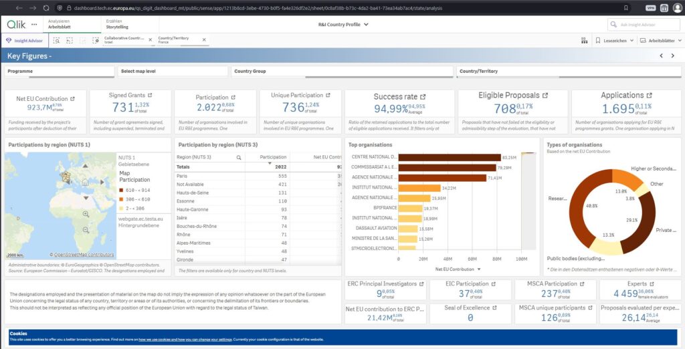Remove the Collaborative Country Israel selection

click(x=150, y=40)
